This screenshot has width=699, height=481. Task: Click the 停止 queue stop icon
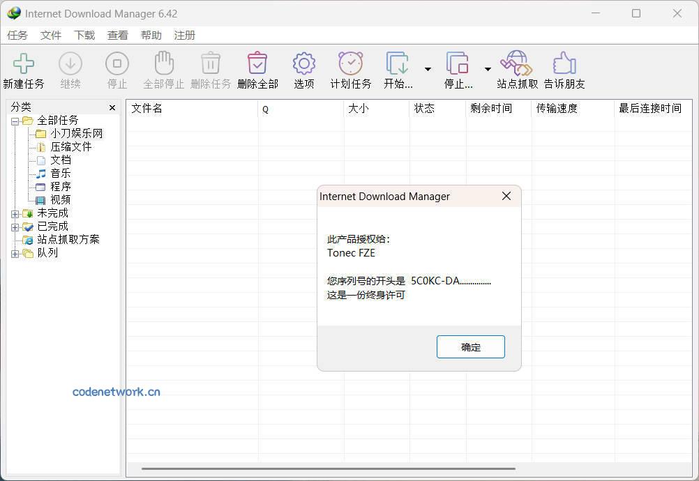coord(458,64)
